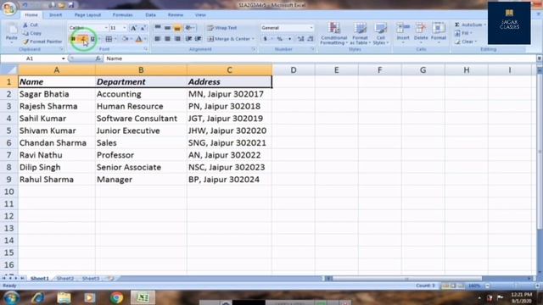Select column D header
The image size is (543, 305).
click(x=294, y=70)
